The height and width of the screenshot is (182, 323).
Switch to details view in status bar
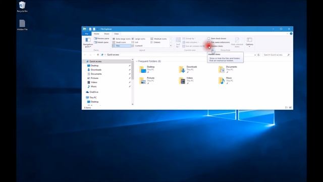coord(286,108)
